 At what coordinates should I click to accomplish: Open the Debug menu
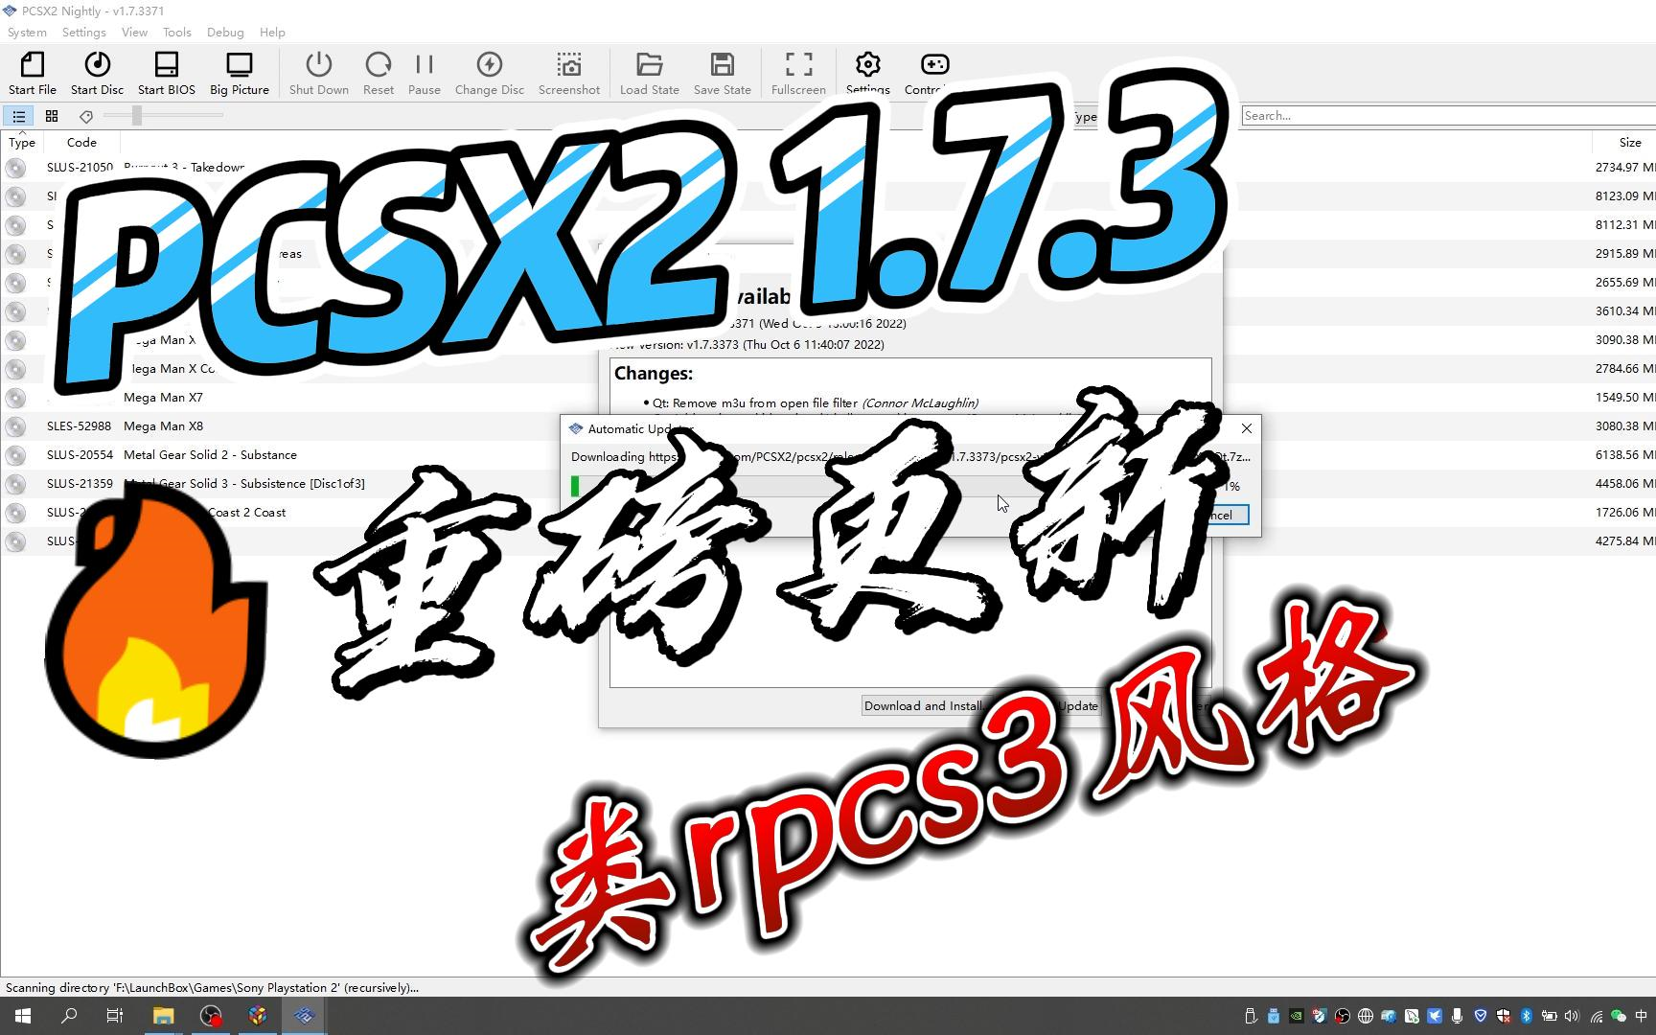point(225,32)
